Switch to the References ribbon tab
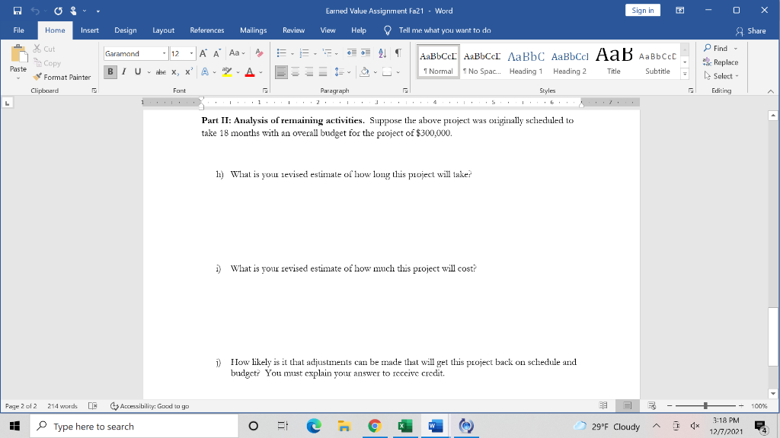 (x=206, y=30)
